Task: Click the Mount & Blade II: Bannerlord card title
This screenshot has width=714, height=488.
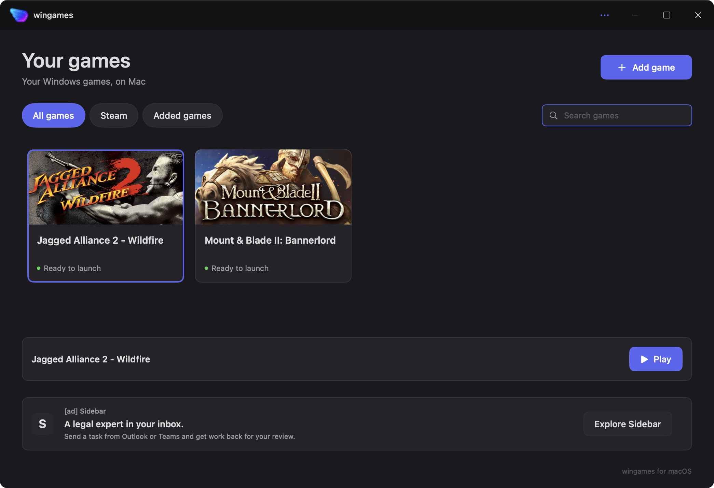Action: click(270, 240)
